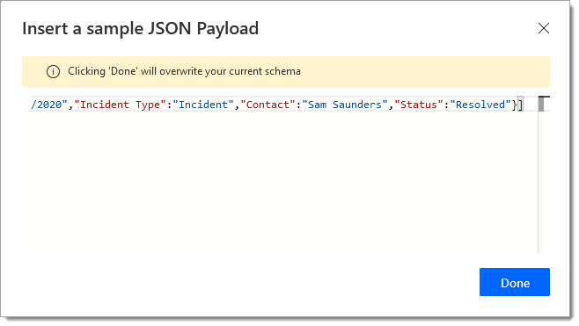
Task: Click the colon between "Status" and "Resolved"
Action: (x=446, y=105)
